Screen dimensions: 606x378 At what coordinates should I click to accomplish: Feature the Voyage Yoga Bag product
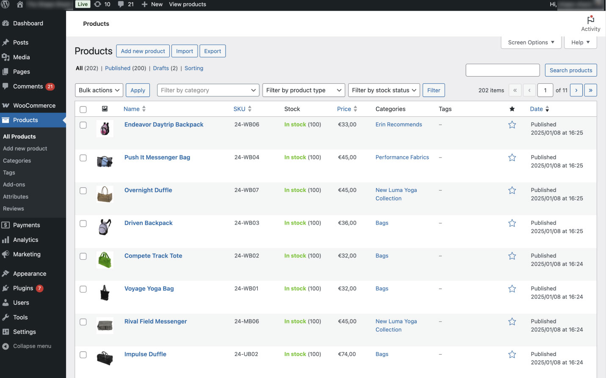[x=512, y=289]
